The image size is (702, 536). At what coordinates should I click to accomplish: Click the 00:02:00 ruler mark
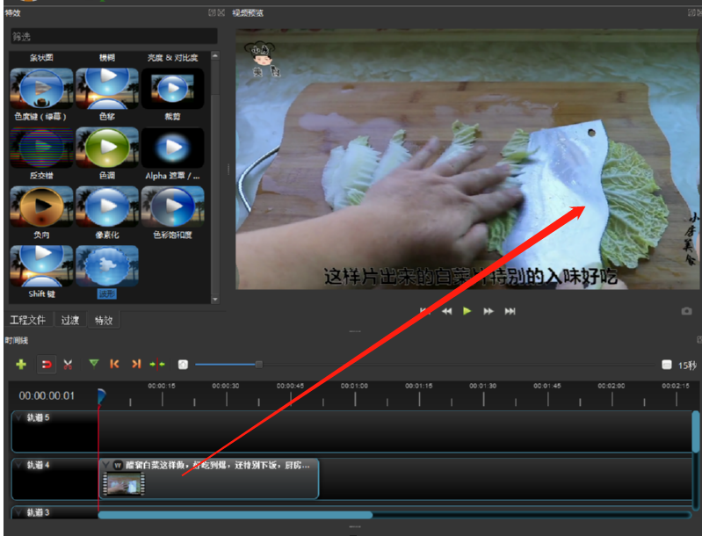pyautogui.click(x=612, y=386)
